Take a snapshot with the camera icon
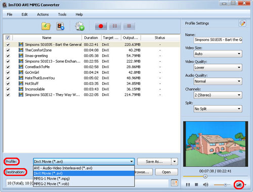This screenshot has height=192, width=253. coord(239,185)
